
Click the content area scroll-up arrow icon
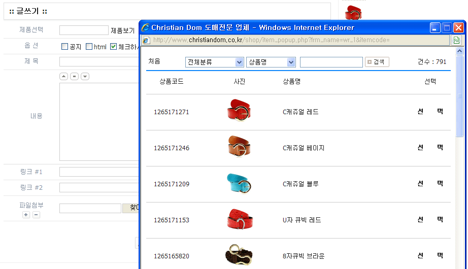[63, 77]
